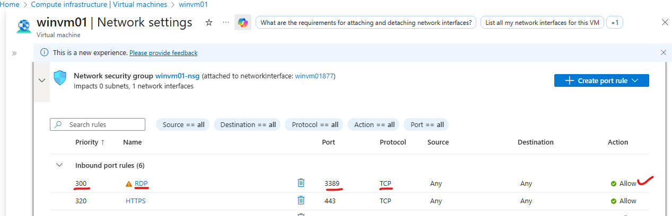Viewport: 672px width, 216px height.
Task: Click the winvm01 virtual machine icon
Action: coord(23,26)
